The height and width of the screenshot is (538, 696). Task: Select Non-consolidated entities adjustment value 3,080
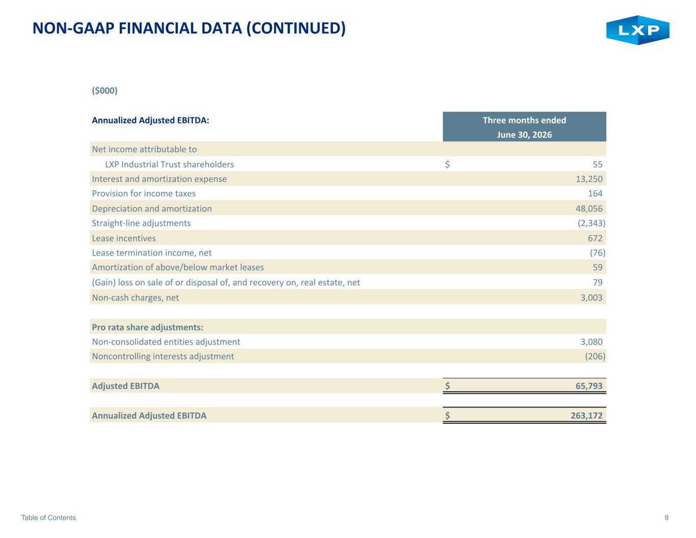coord(591,342)
